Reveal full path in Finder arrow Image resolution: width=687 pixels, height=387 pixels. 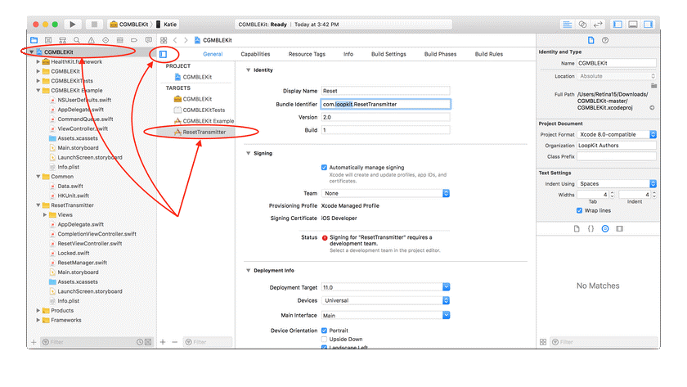[x=652, y=108]
